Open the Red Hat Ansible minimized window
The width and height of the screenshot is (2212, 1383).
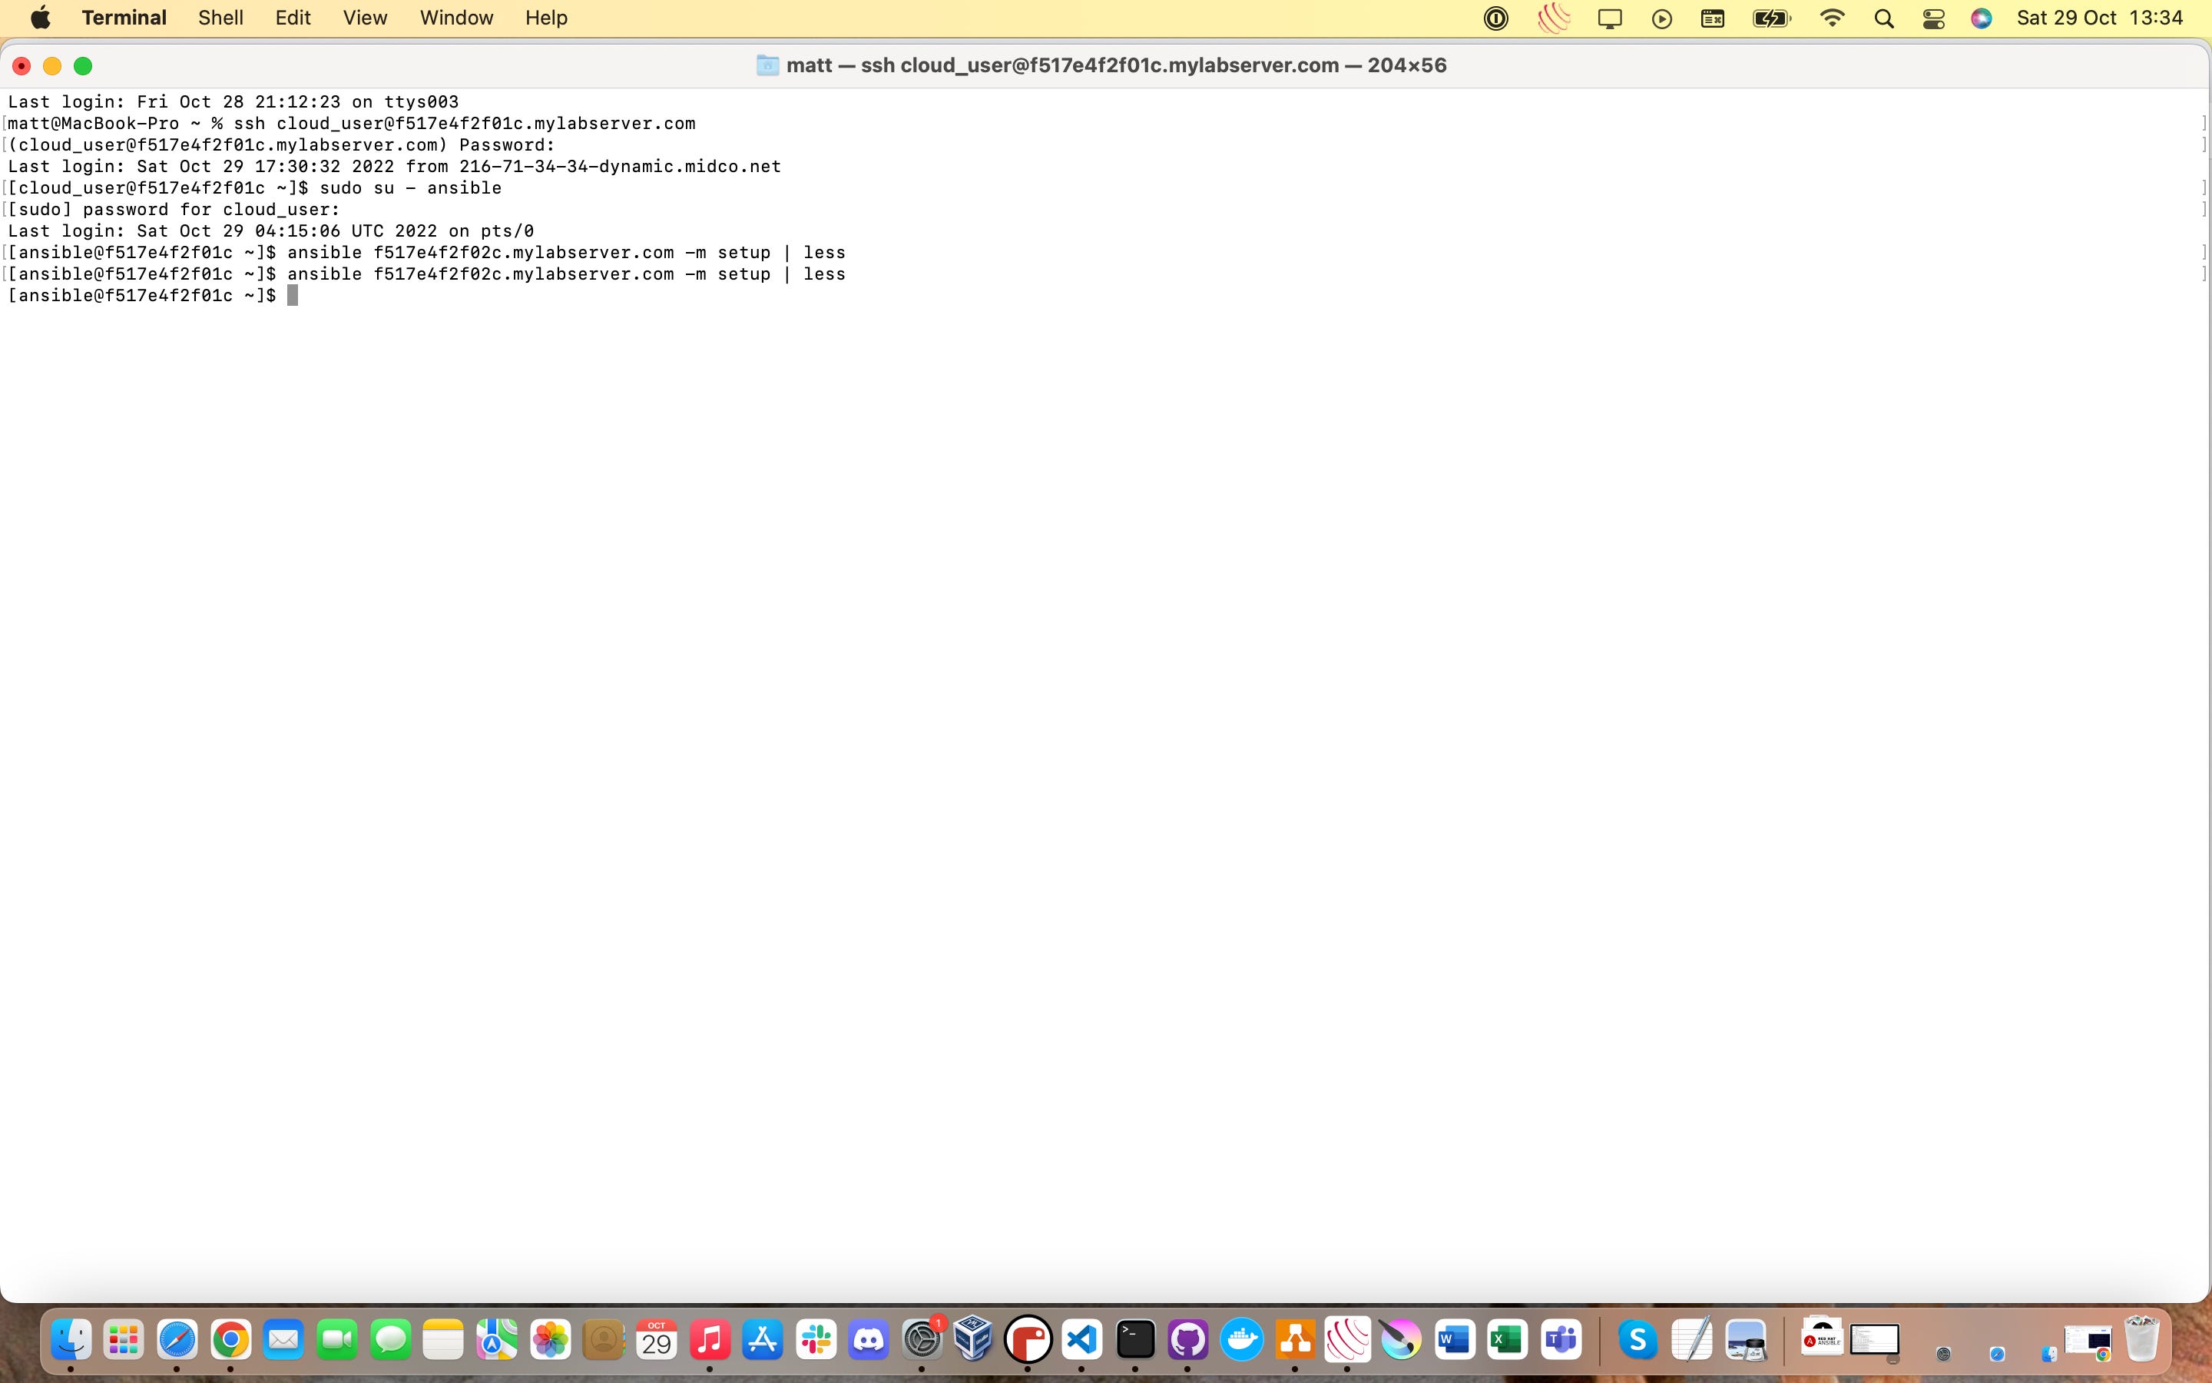coord(1821,1340)
